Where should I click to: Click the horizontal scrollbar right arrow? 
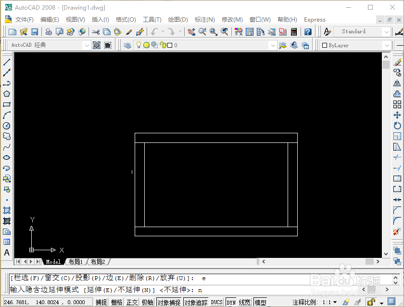pyautogui.click(x=378, y=261)
